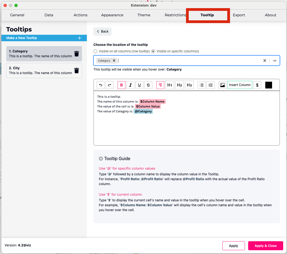Delete the Category tooltip
The image size is (287, 254).
point(77,54)
